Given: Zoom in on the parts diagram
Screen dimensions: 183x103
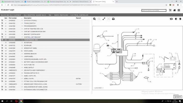Looking at the screenshot, I should 95,19.
